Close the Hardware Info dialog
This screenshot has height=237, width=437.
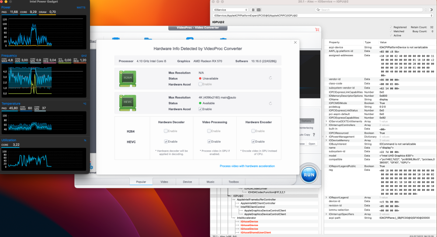point(295,42)
